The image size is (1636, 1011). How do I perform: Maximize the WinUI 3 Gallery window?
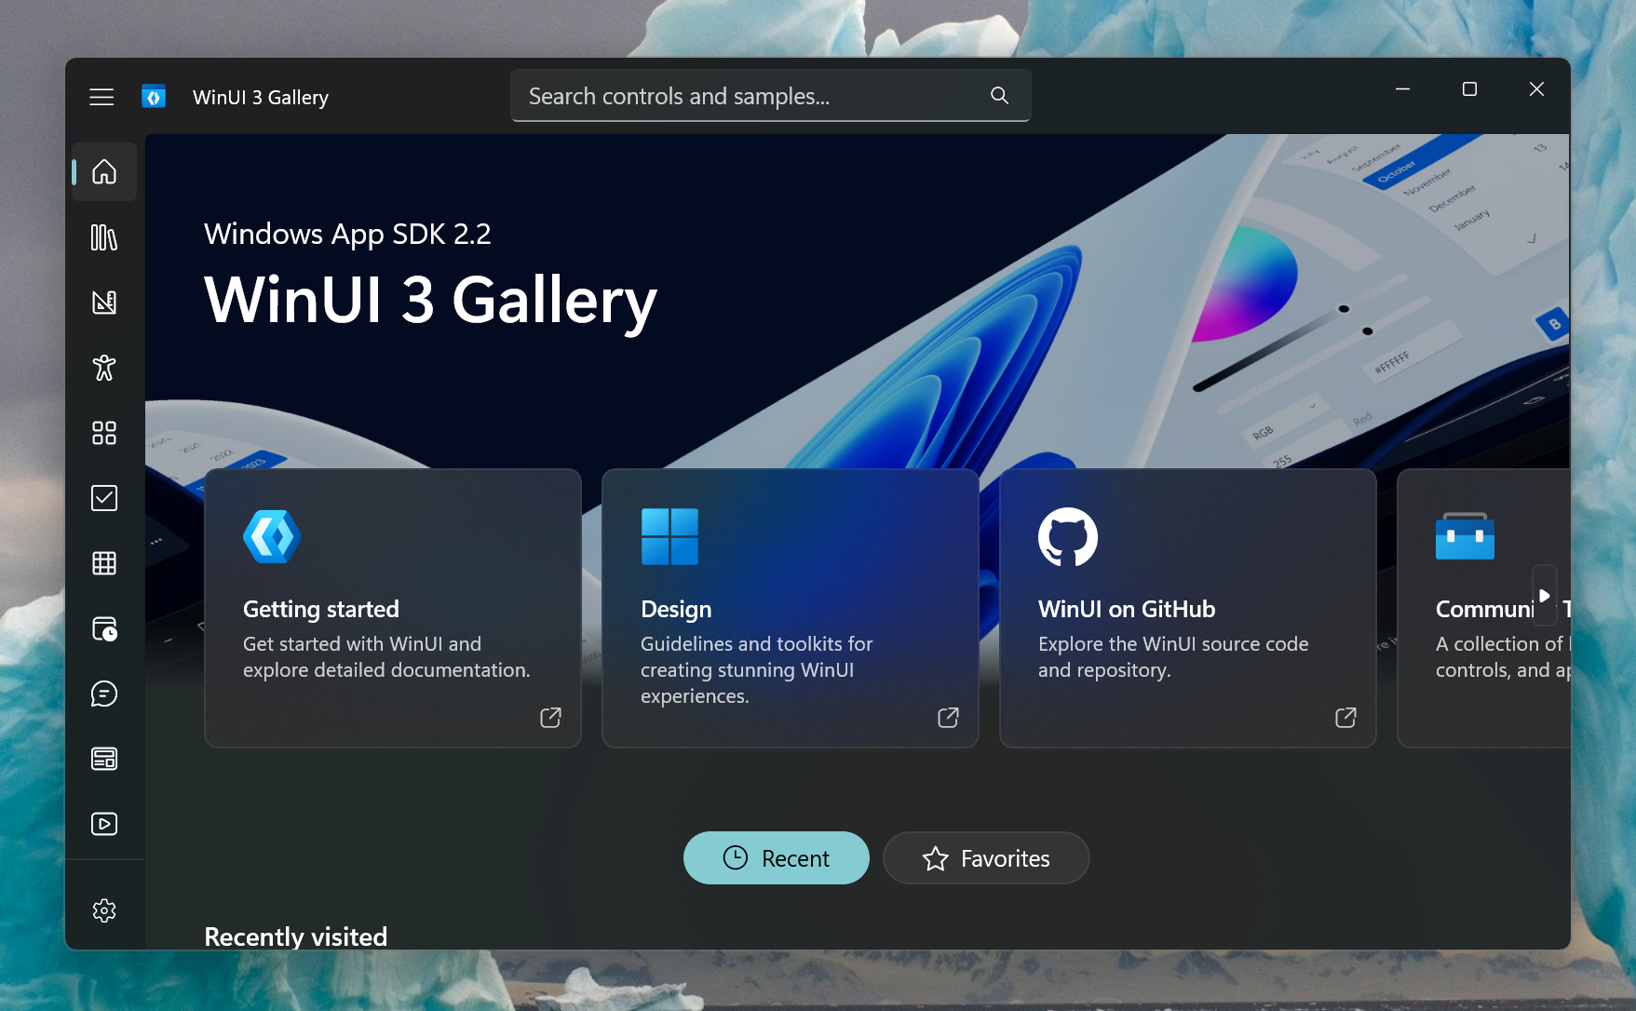click(x=1469, y=89)
